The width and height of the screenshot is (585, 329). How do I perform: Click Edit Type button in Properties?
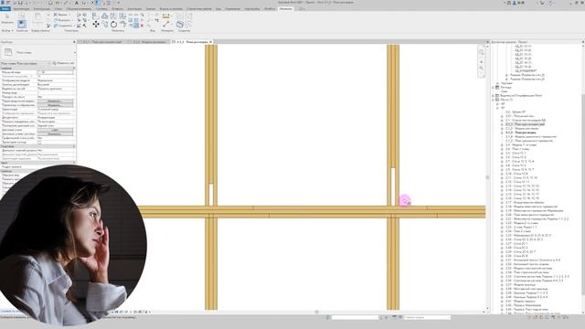[63, 63]
